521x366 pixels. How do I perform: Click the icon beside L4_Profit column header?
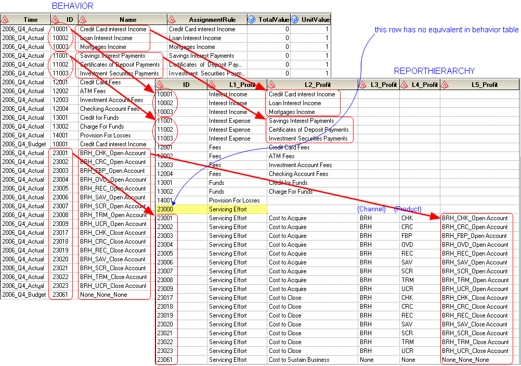click(x=405, y=84)
